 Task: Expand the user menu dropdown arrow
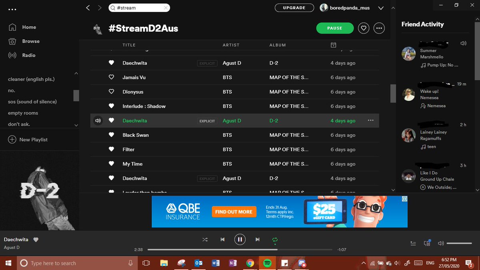point(380,8)
